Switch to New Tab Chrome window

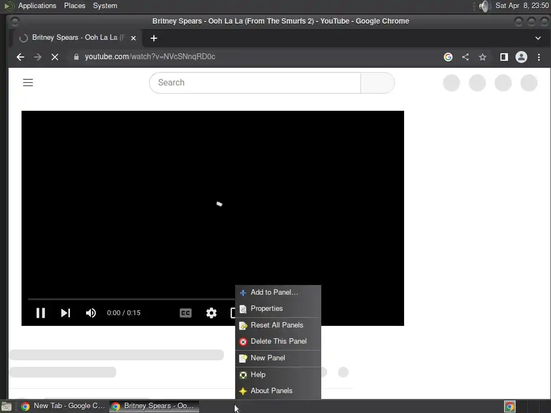63,406
